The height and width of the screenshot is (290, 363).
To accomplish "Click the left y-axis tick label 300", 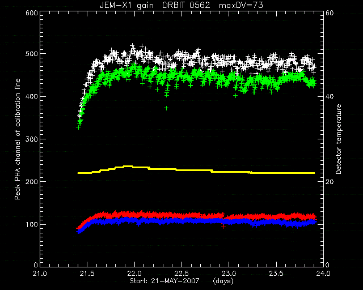I will [32, 139].
